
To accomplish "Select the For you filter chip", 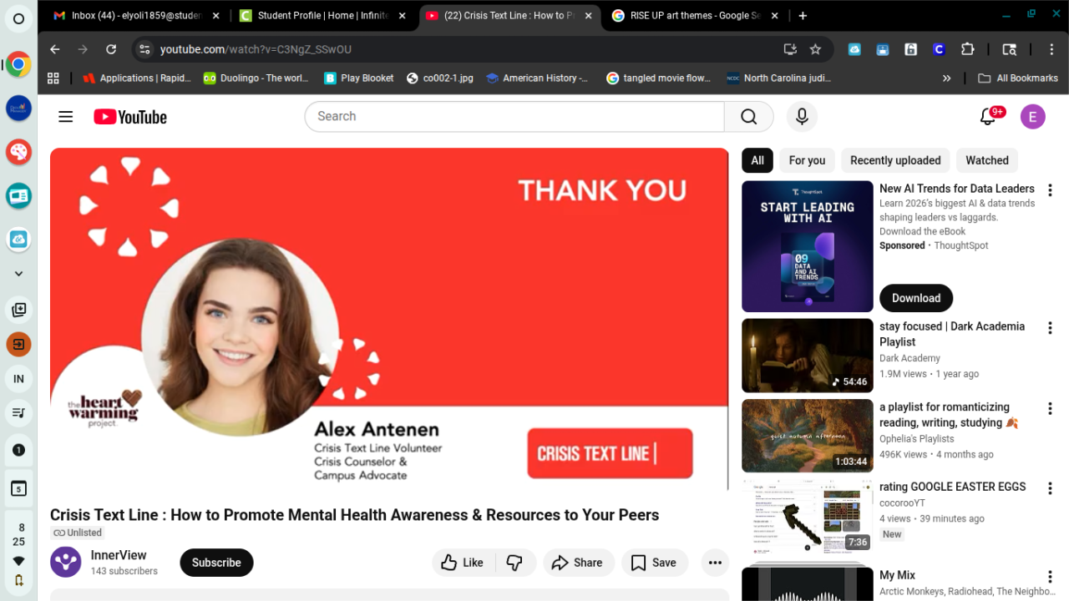I will [807, 160].
